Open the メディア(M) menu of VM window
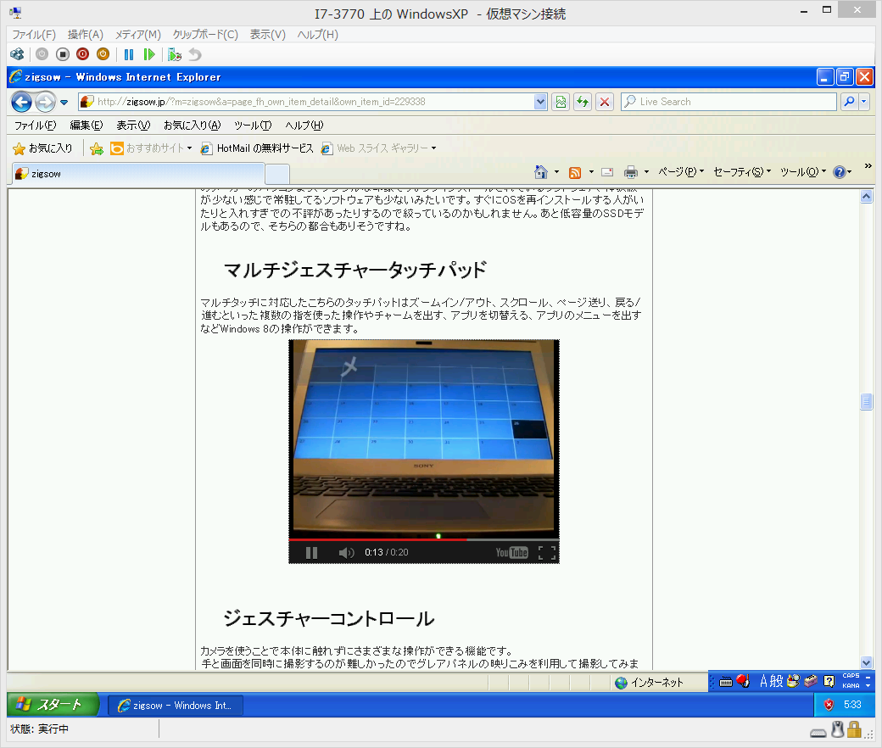The image size is (882, 748). (x=137, y=35)
